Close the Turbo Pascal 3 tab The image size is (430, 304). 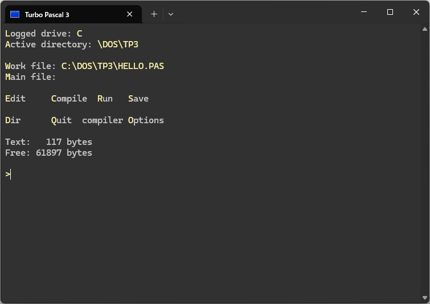[x=130, y=14]
